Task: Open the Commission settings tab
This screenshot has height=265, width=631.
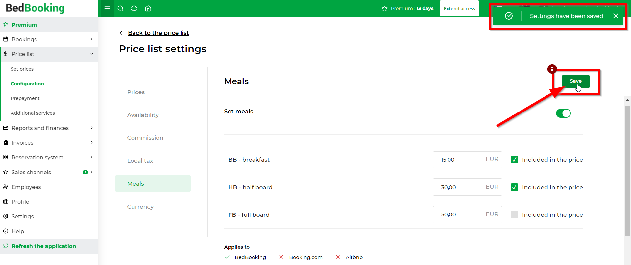Action: [145, 138]
